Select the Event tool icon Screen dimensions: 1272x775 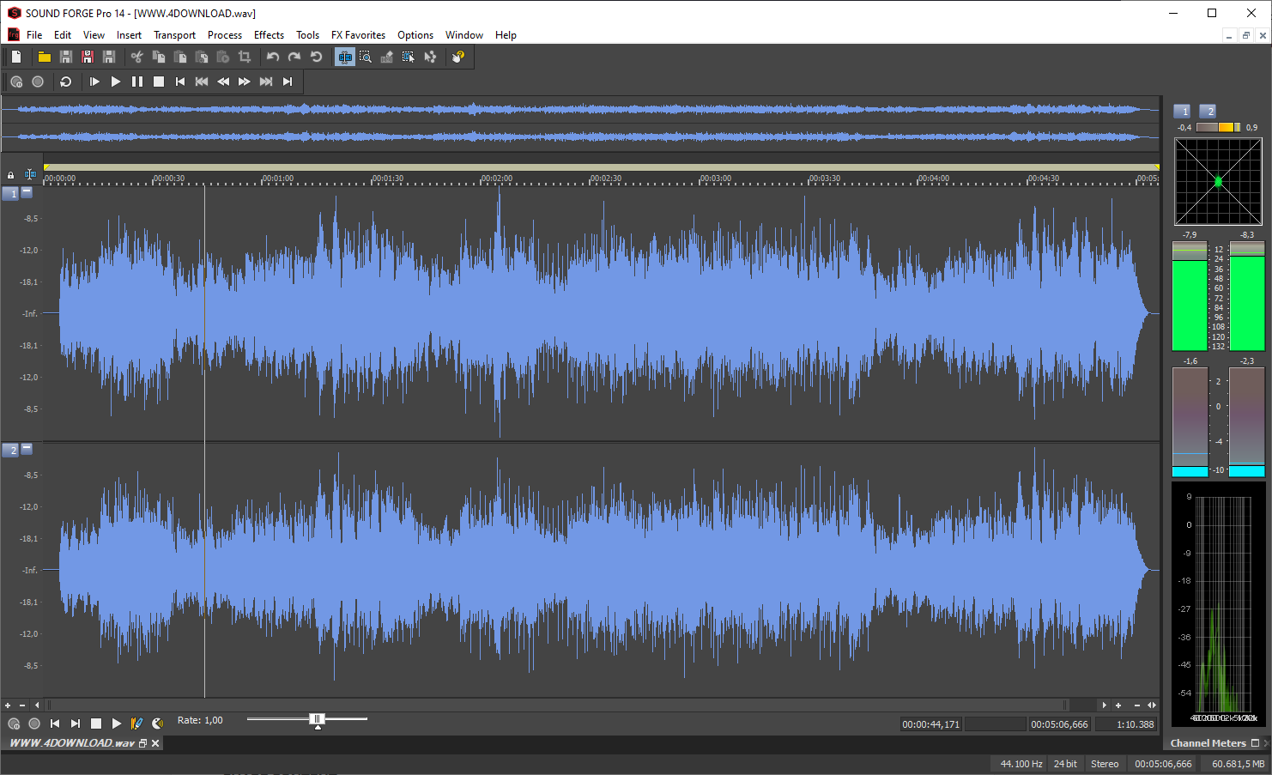pyautogui.click(x=409, y=57)
